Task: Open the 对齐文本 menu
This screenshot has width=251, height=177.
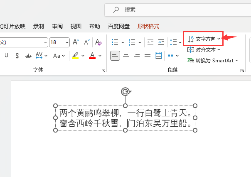Action: 204,50
